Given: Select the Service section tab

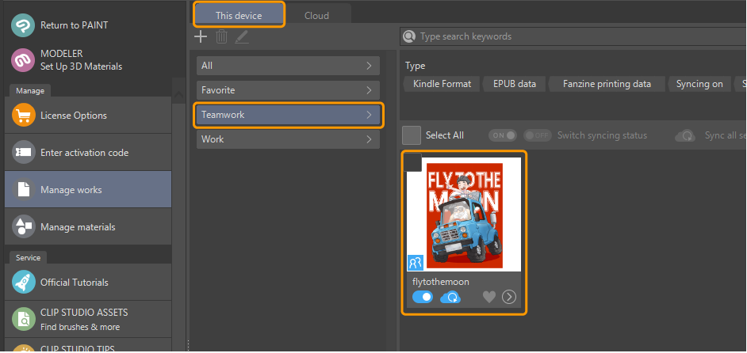Looking at the screenshot, I should 28,257.
